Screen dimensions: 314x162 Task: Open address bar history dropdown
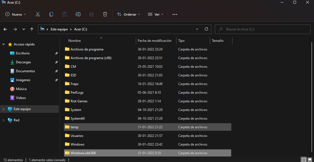[197, 29]
